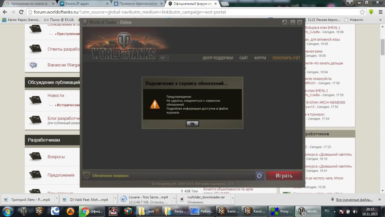Open ФОРУМ link in the launcher
Image resolution: width=385 pixels, height=217 pixels.
(260, 58)
